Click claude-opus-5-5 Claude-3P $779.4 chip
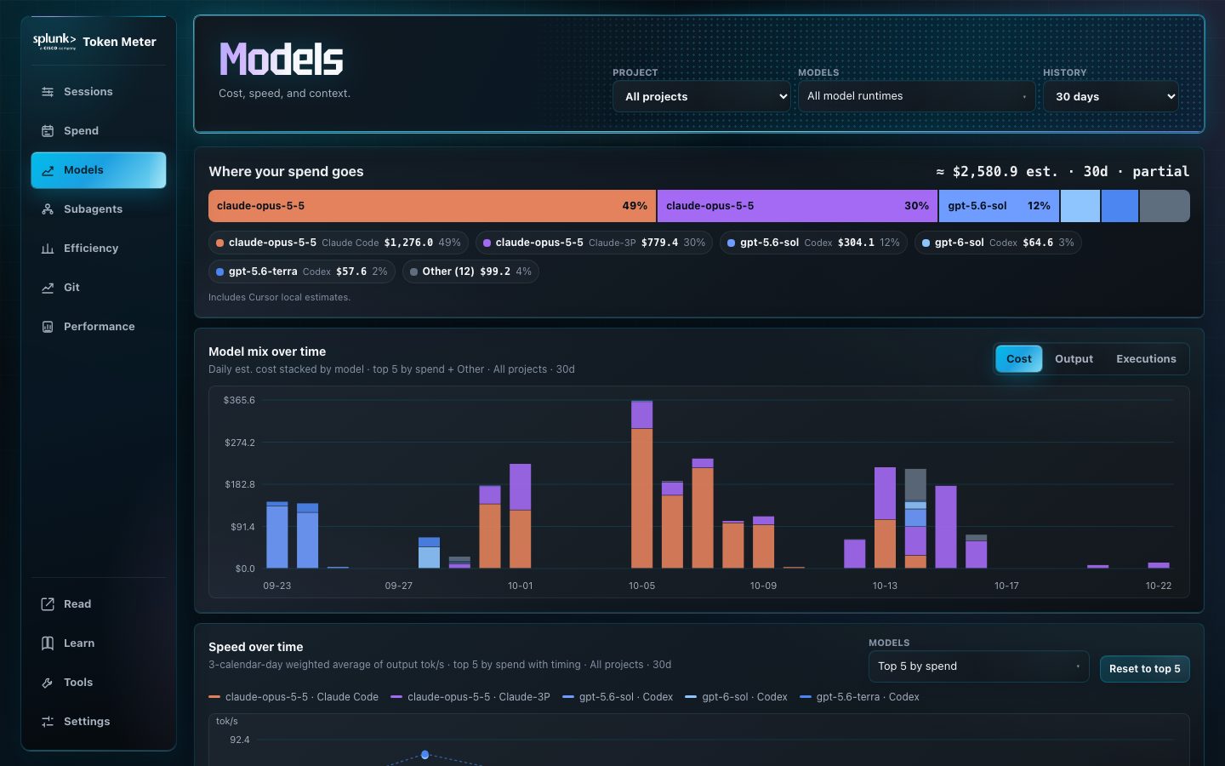Screen dimensions: 1225x766 (594, 243)
